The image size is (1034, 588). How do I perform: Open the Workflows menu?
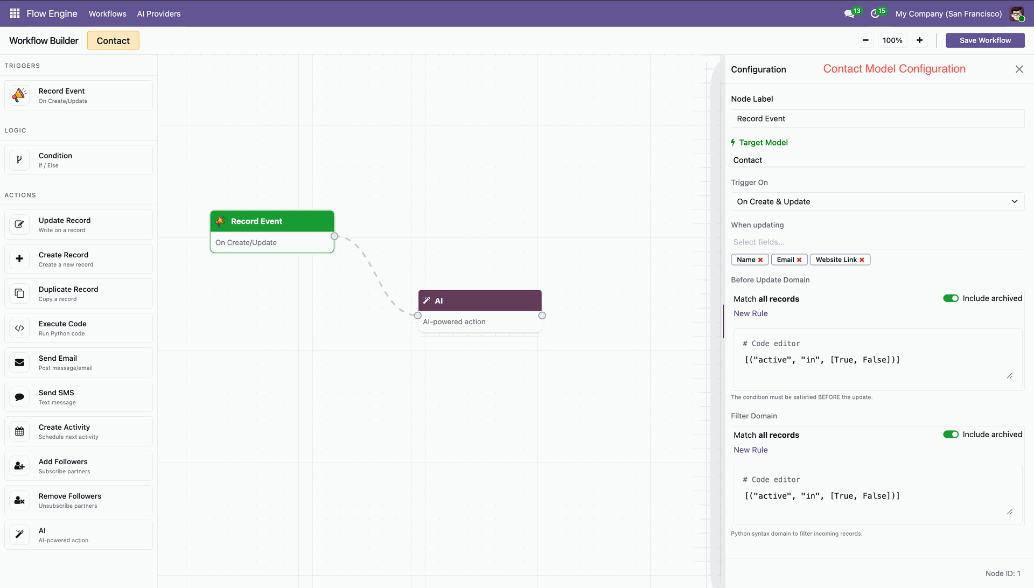107,14
